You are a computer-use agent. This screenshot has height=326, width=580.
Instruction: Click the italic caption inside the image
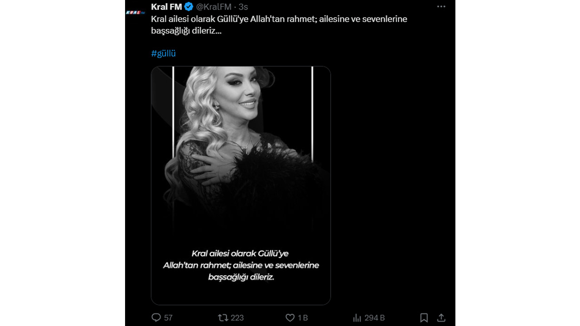(241, 265)
